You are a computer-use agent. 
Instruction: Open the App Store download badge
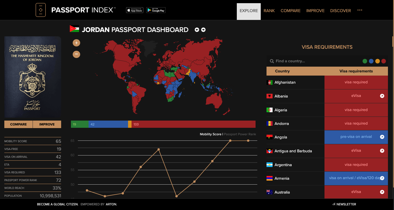135,10
